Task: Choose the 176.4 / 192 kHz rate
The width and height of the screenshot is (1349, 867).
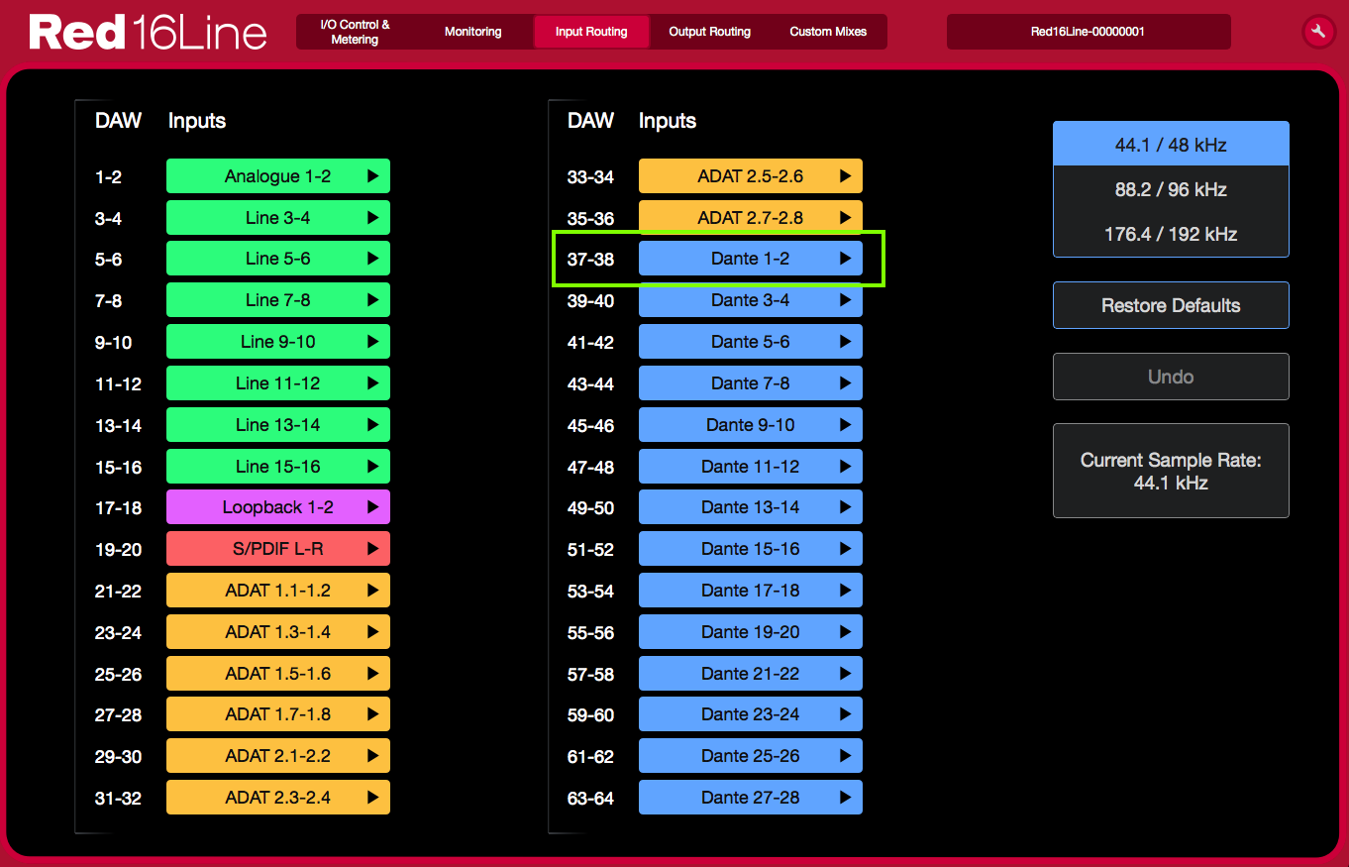Action: pos(1171,234)
